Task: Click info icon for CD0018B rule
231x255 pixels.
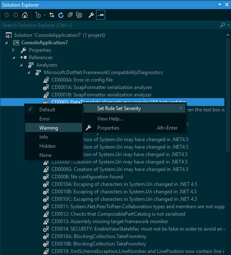Action: click(46, 244)
